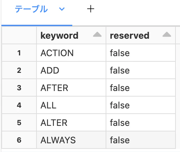Open the テーブル tab
Viewport: 180px width, 152px height.
coord(31,9)
